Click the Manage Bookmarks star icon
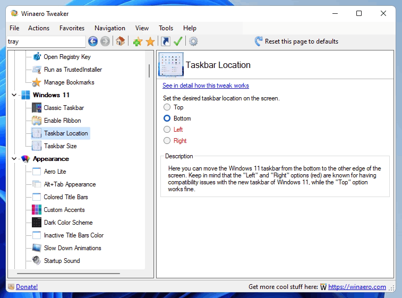Viewport: 402px width, 298px height. point(37,82)
